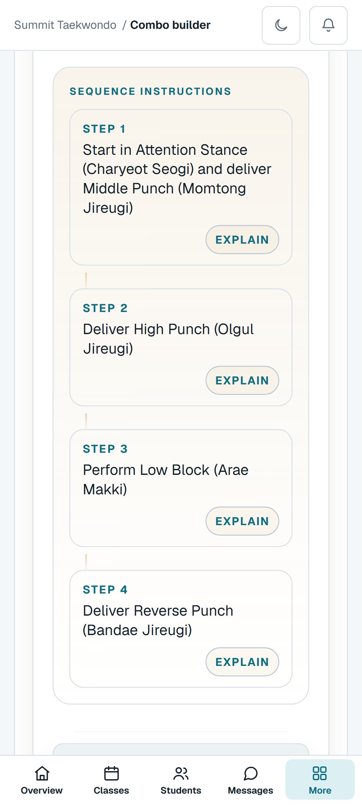Open the Classes calendar icon

(x=111, y=773)
